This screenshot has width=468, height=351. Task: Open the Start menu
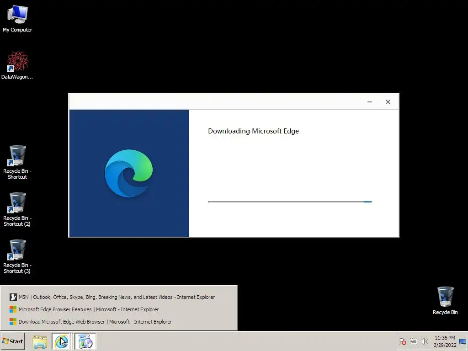(12, 341)
